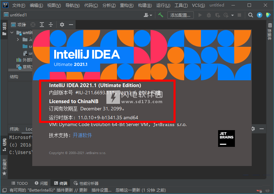
Task: Toggle the 收藏夹 star sidebar tab
Action: [4, 167]
